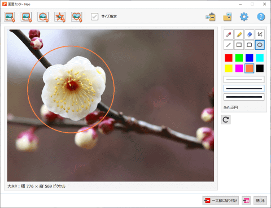
Task: Pick the blue color swatch
Action: point(250,58)
